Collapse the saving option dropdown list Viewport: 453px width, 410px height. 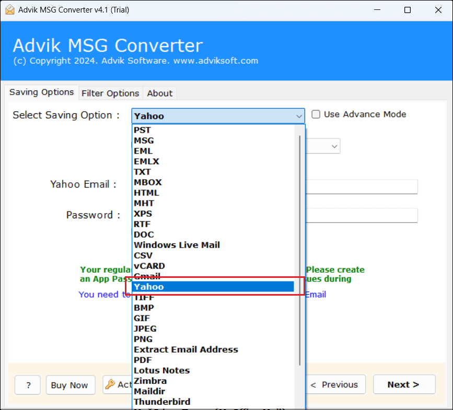[299, 116]
